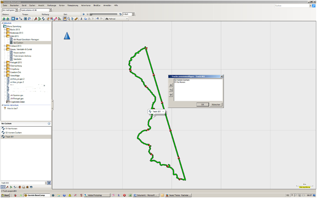Screen dimensions: 321x200
Task: Select the new waypoint flag tool
Action: pyautogui.click(x=36, y=19)
